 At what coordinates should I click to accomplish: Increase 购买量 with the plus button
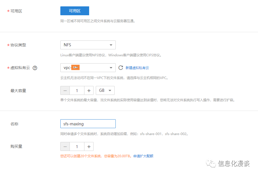click(89, 146)
